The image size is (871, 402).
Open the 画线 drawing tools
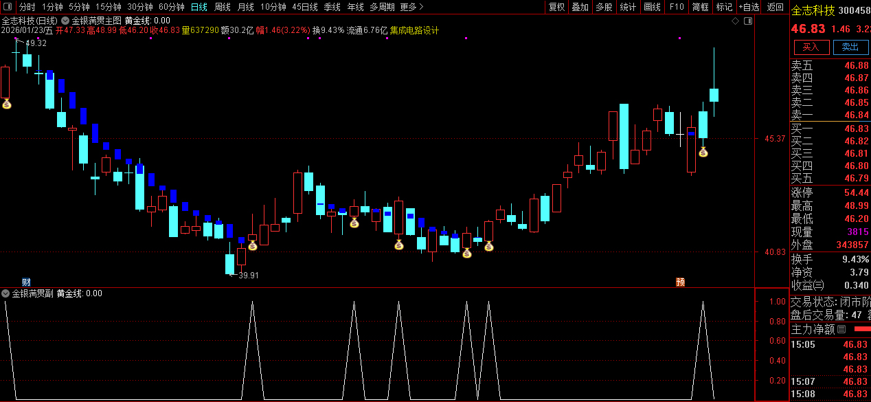(x=652, y=7)
